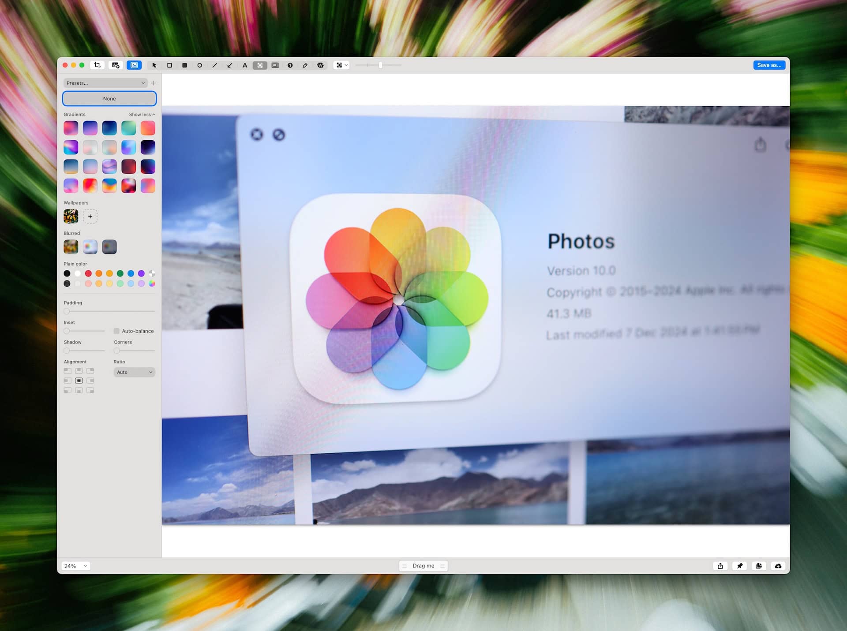
Task: Set background to None
Action: (109, 98)
